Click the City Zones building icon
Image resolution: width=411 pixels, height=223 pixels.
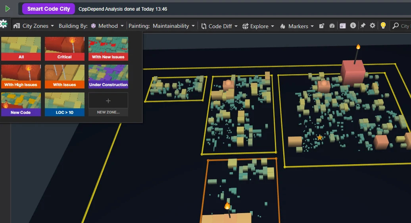(x=17, y=26)
